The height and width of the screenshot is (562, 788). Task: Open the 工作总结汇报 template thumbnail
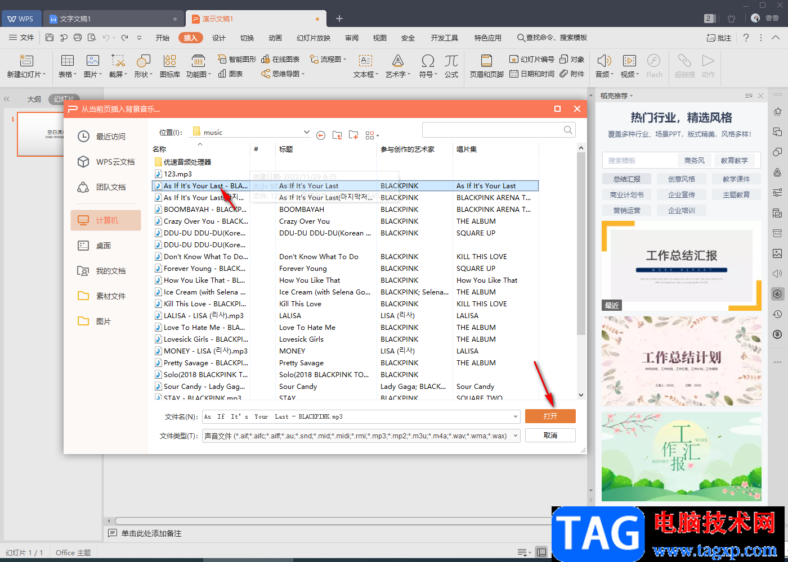682,266
